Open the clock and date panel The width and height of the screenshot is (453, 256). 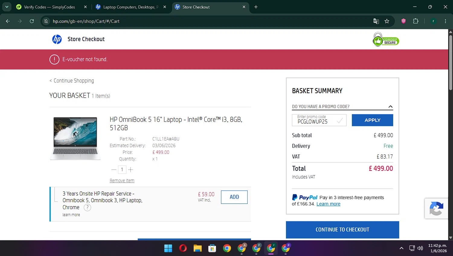(x=437, y=248)
